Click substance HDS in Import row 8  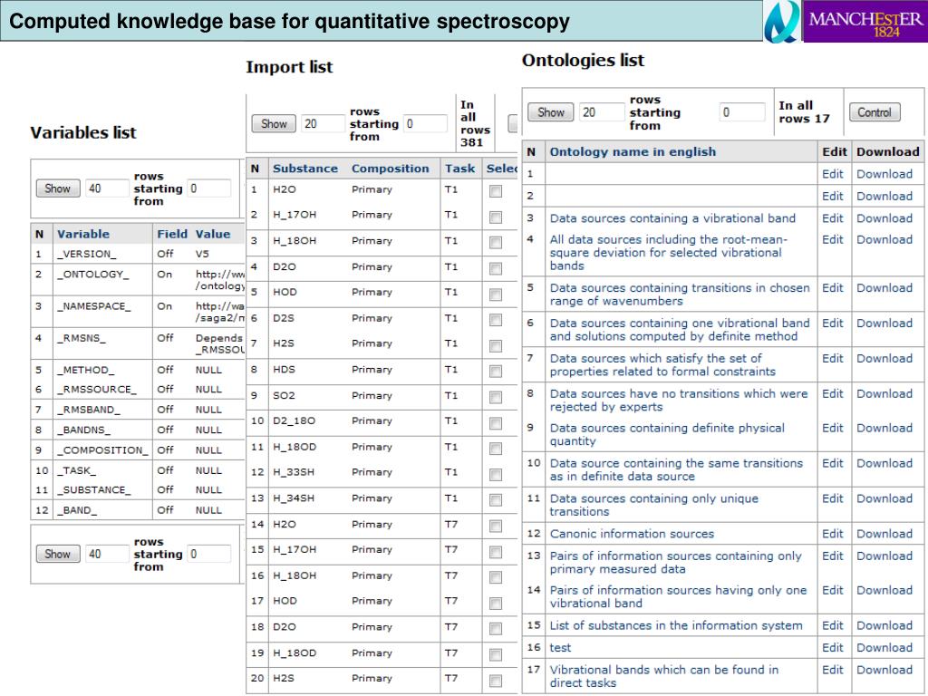(x=284, y=370)
